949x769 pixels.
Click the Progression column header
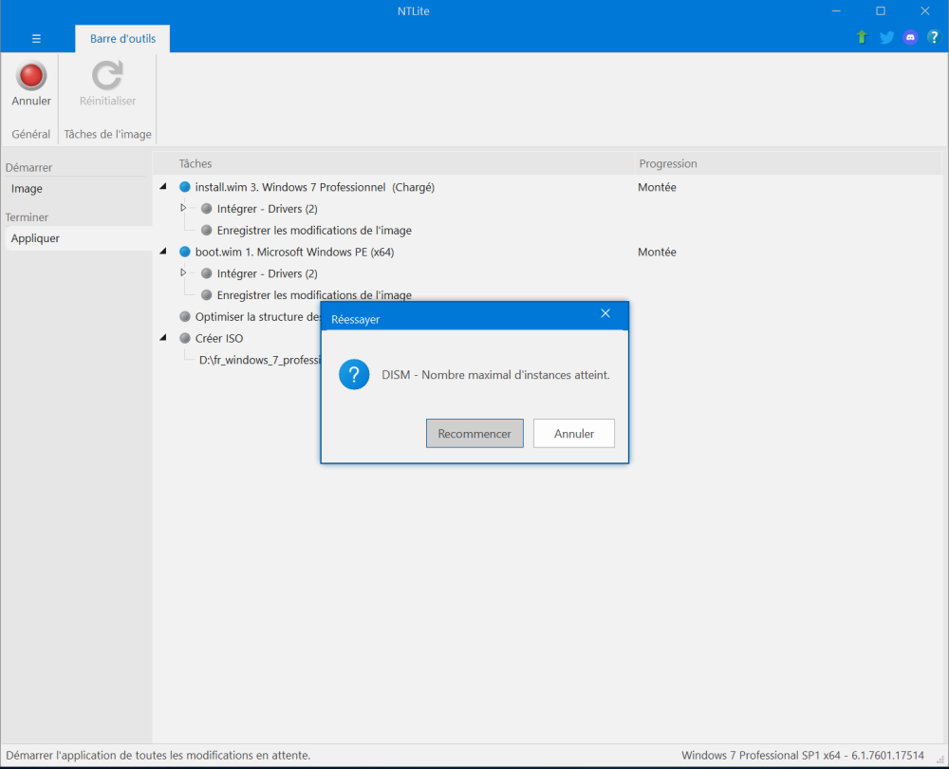668,164
